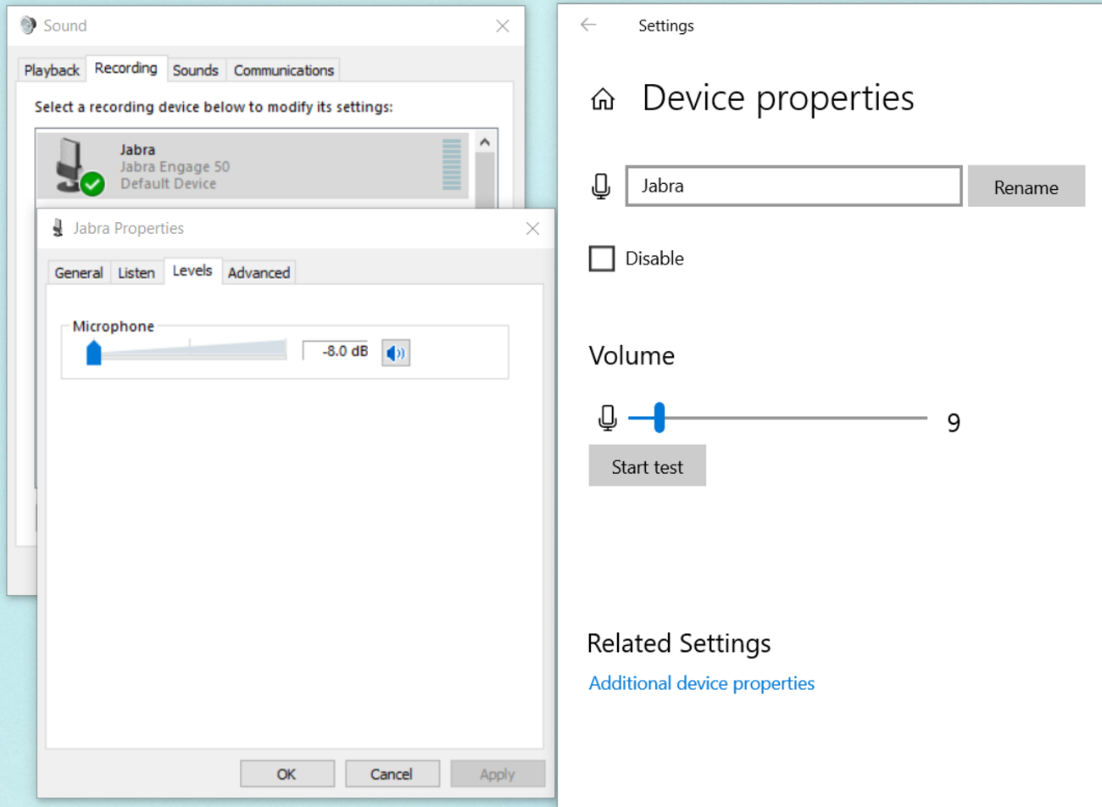Image resolution: width=1102 pixels, height=807 pixels.
Task: Check the Disable device checkbox
Action: pyautogui.click(x=602, y=259)
